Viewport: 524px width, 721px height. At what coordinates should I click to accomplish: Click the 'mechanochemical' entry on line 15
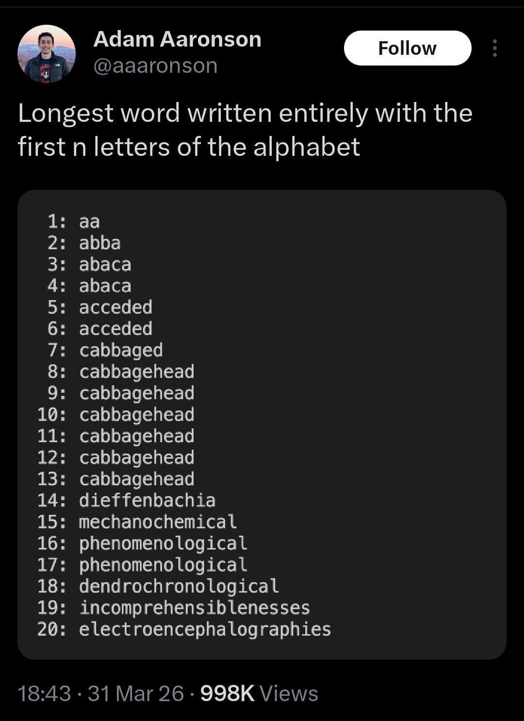point(158,522)
